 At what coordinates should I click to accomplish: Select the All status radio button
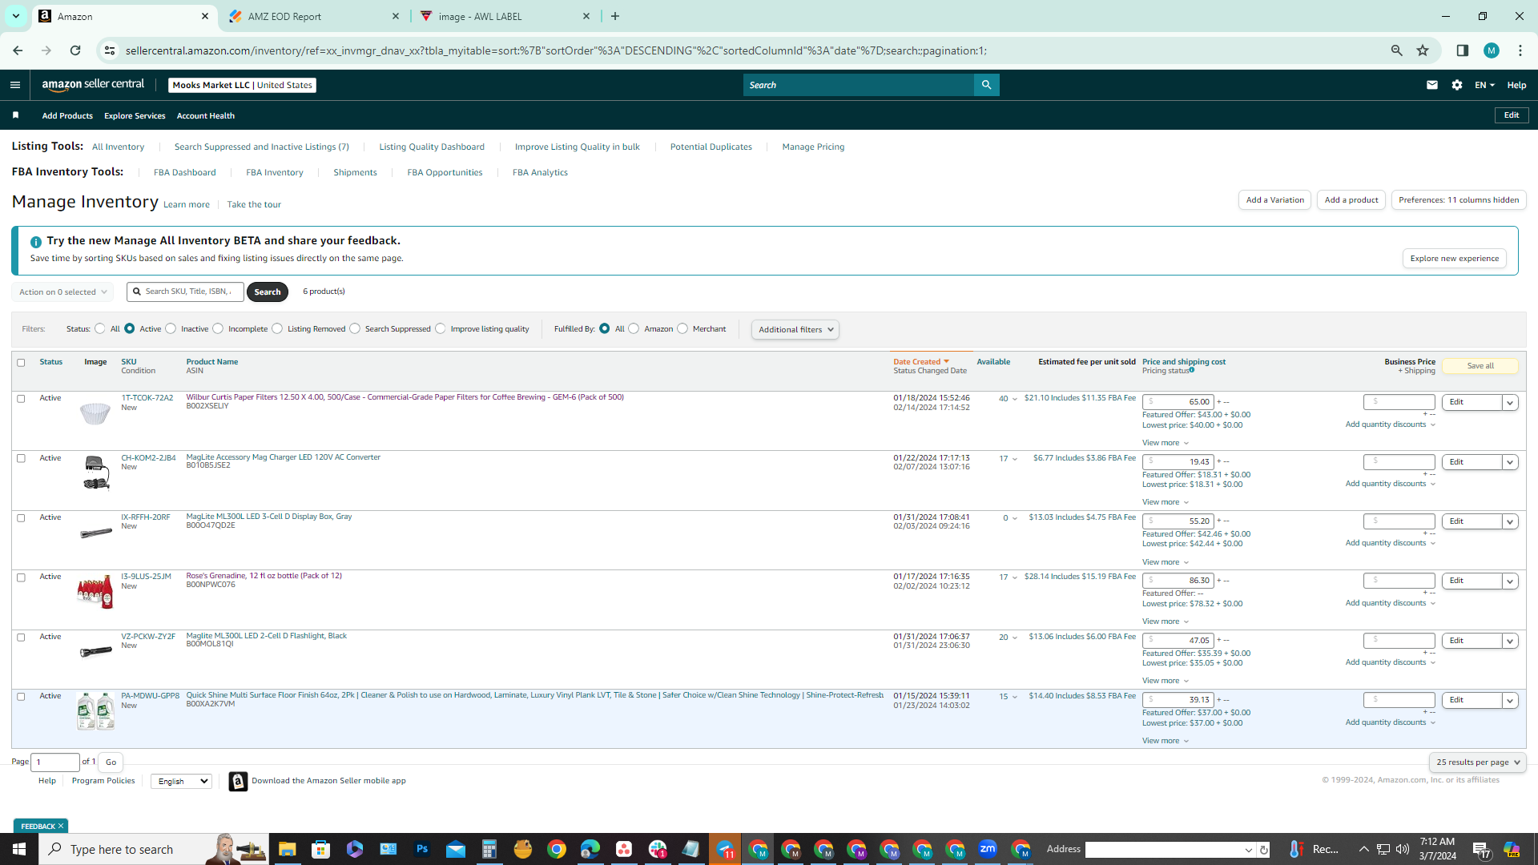click(x=100, y=328)
